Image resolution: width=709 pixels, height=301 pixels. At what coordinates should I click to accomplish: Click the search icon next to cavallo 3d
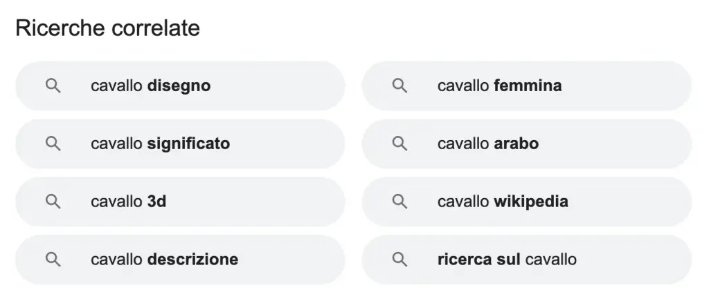coord(53,202)
